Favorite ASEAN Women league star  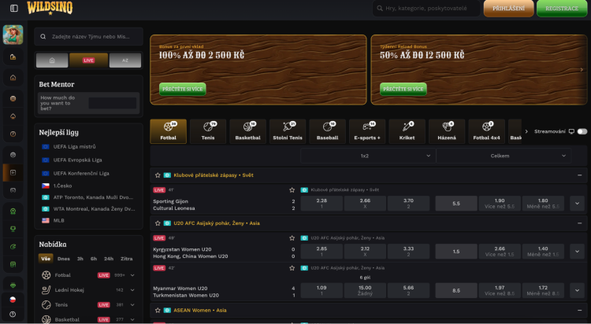[158, 311]
